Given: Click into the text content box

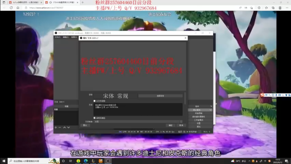Looking at the screenshot, I should point(138,109).
